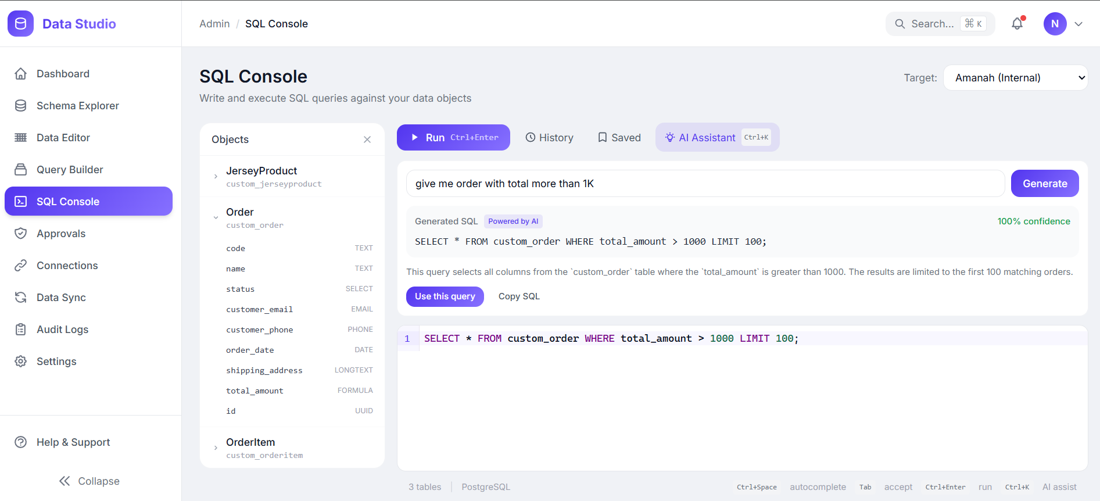Go to Query Builder page
The width and height of the screenshot is (1100, 501).
click(70, 170)
